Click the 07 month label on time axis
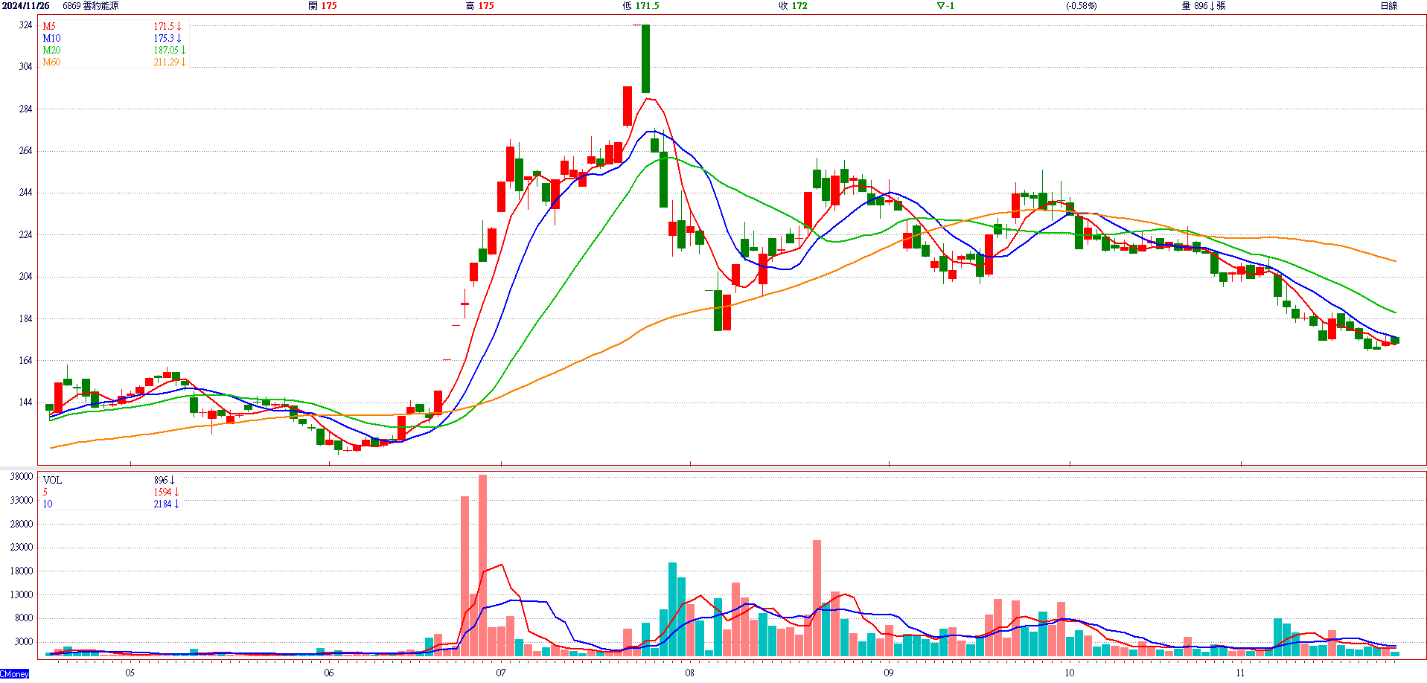This screenshot has height=683, width=1427. pos(501,673)
